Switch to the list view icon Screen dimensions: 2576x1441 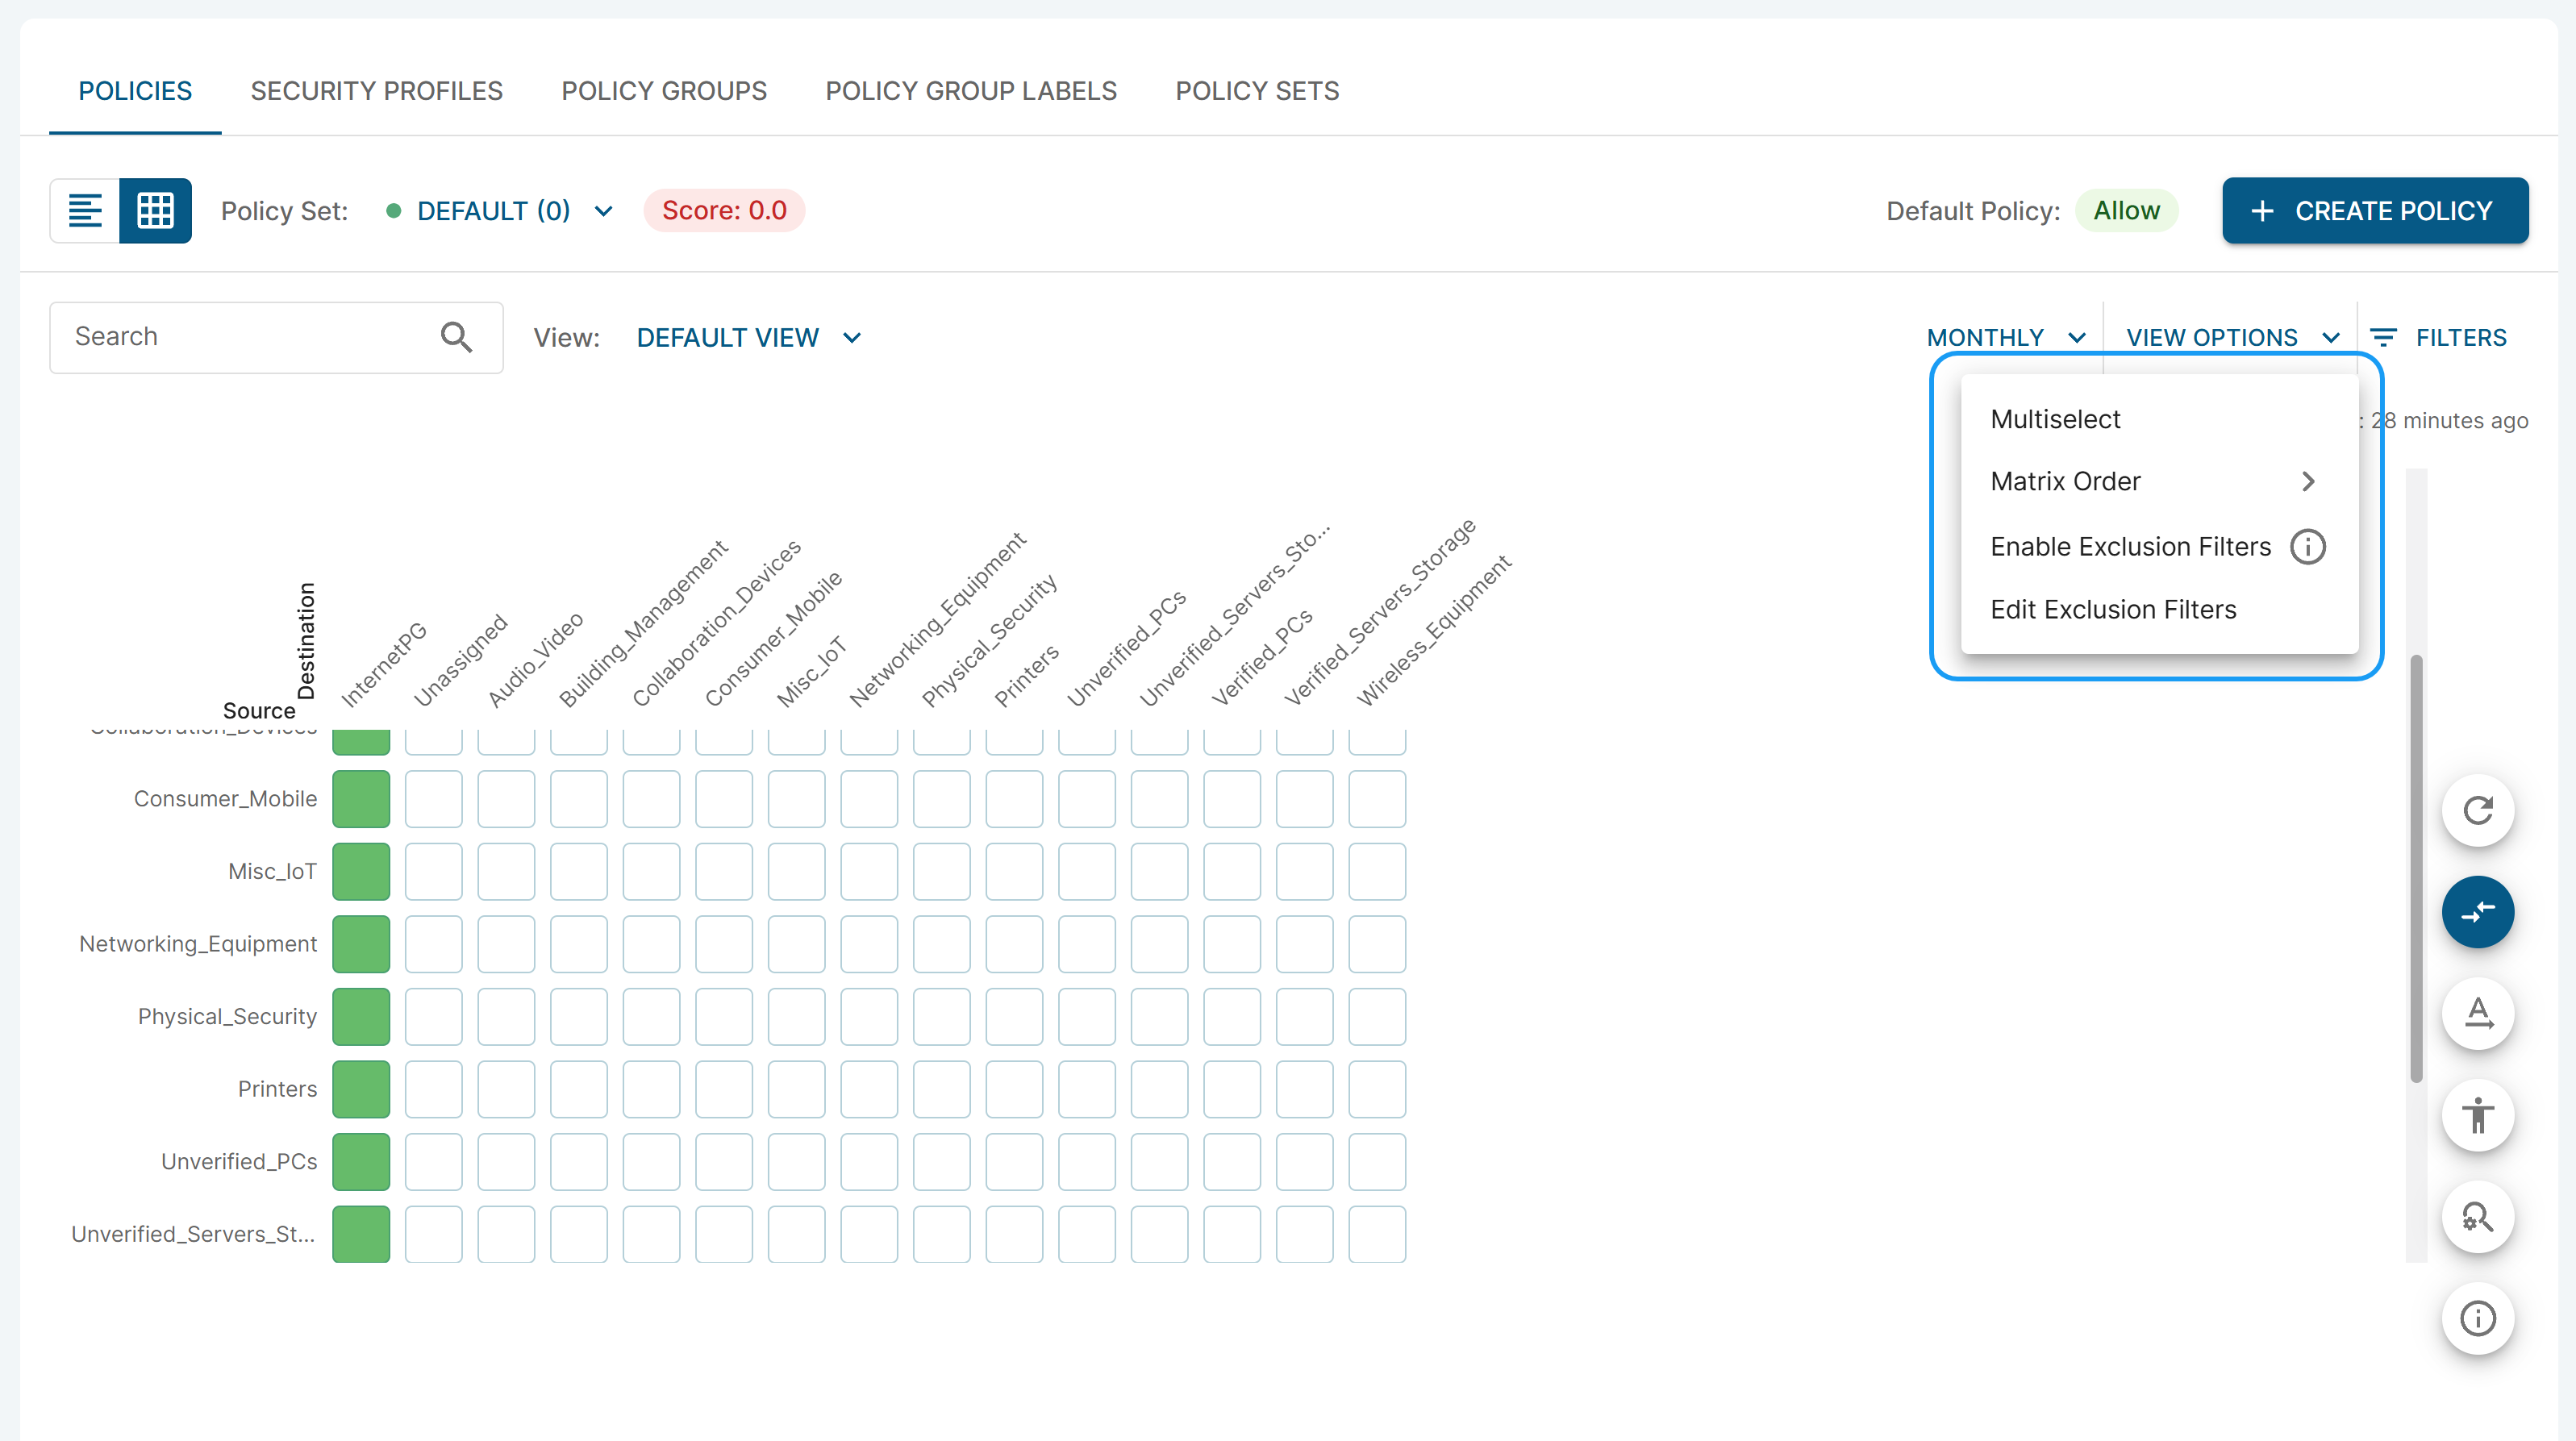(x=85, y=211)
